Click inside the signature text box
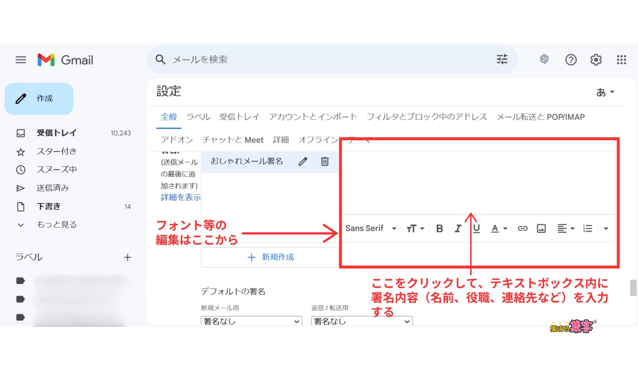The height and width of the screenshot is (383, 638). click(479, 183)
